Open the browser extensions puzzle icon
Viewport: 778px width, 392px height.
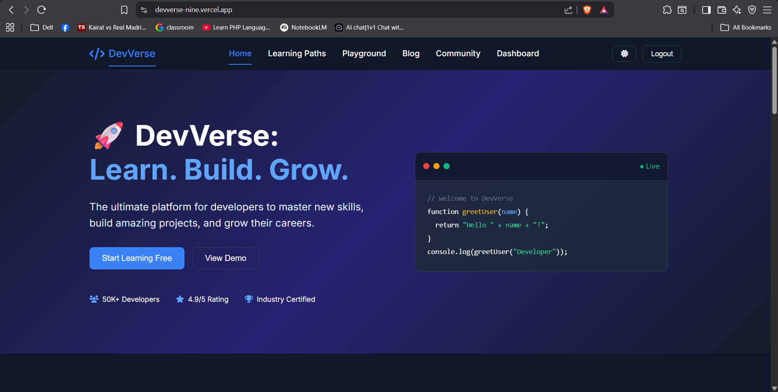(x=667, y=9)
